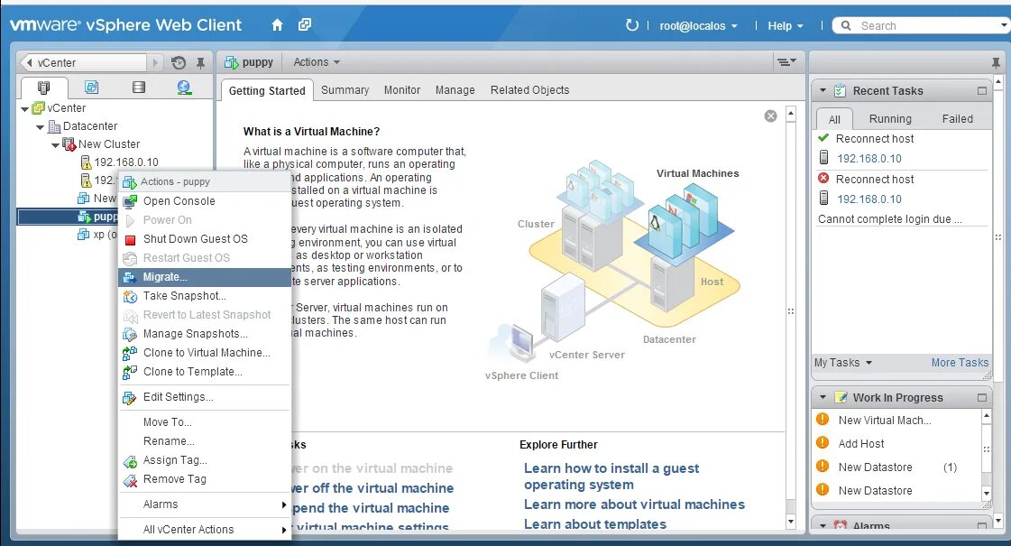The height and width of the screenshot is (546, 1011).
Task: Click the Remove Tag icon
Action: [130, 479]
